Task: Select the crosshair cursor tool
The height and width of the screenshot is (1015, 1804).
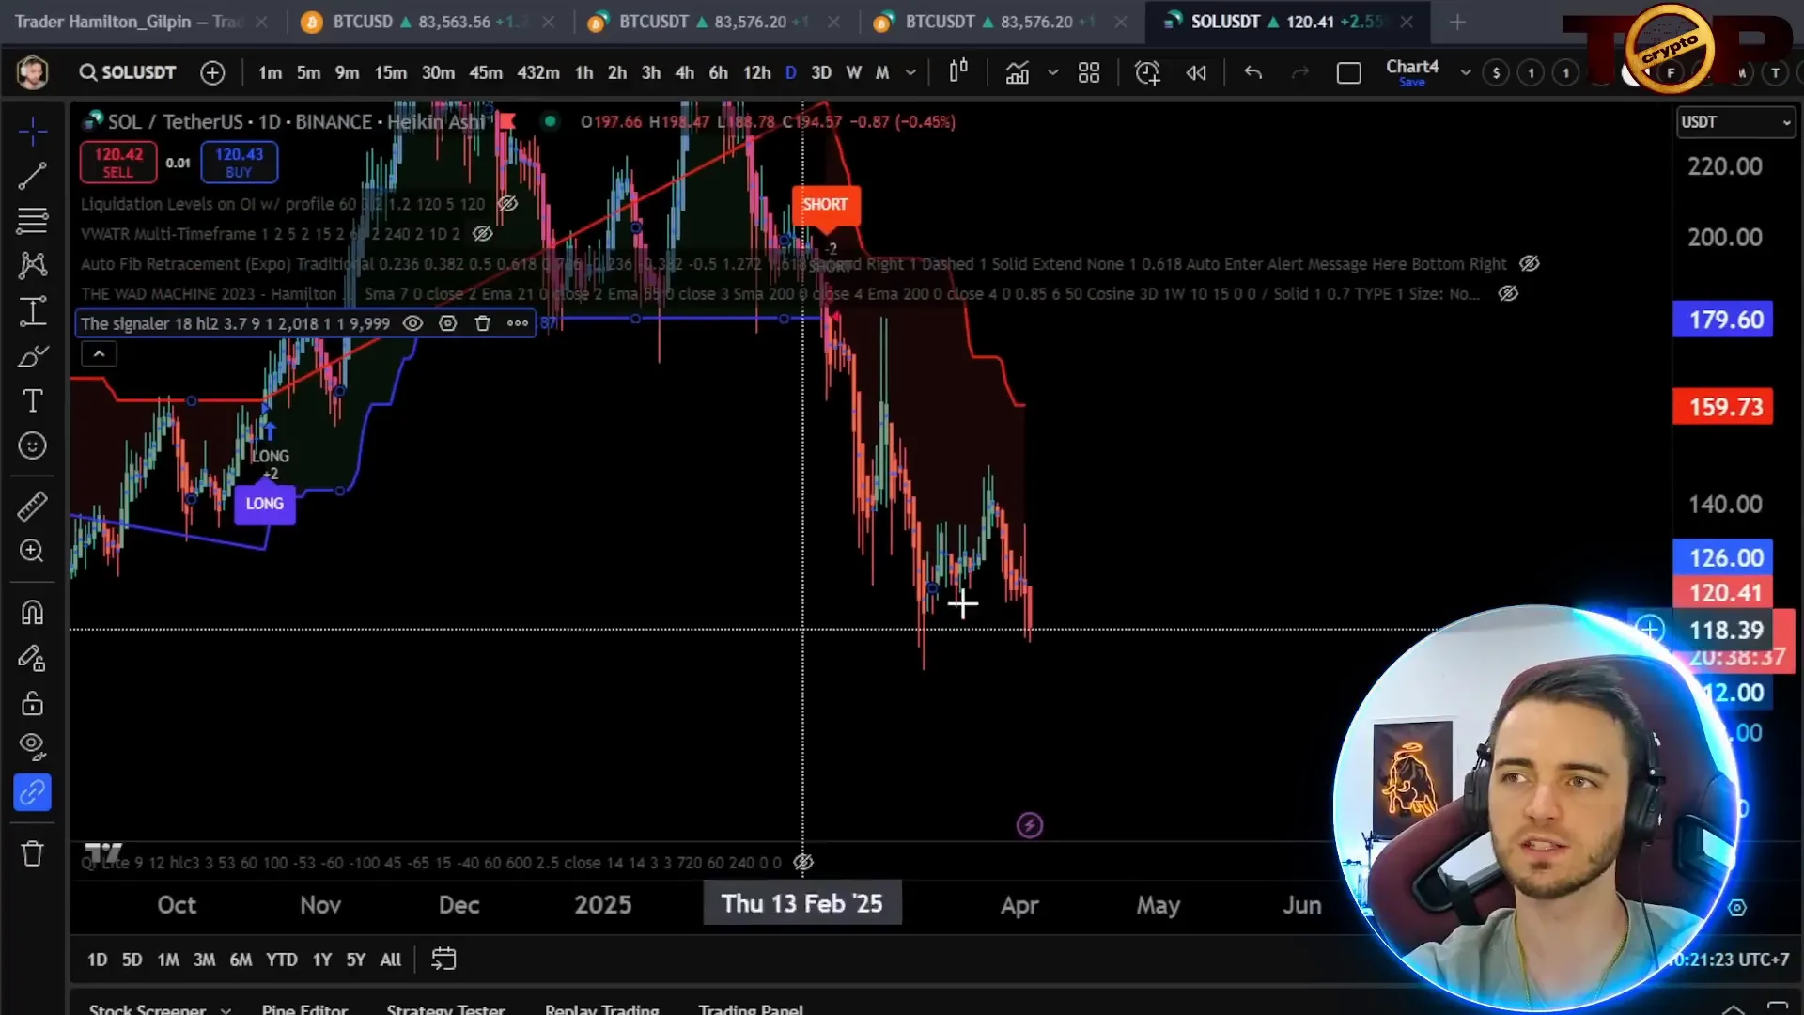Action: tap(32, 132)
